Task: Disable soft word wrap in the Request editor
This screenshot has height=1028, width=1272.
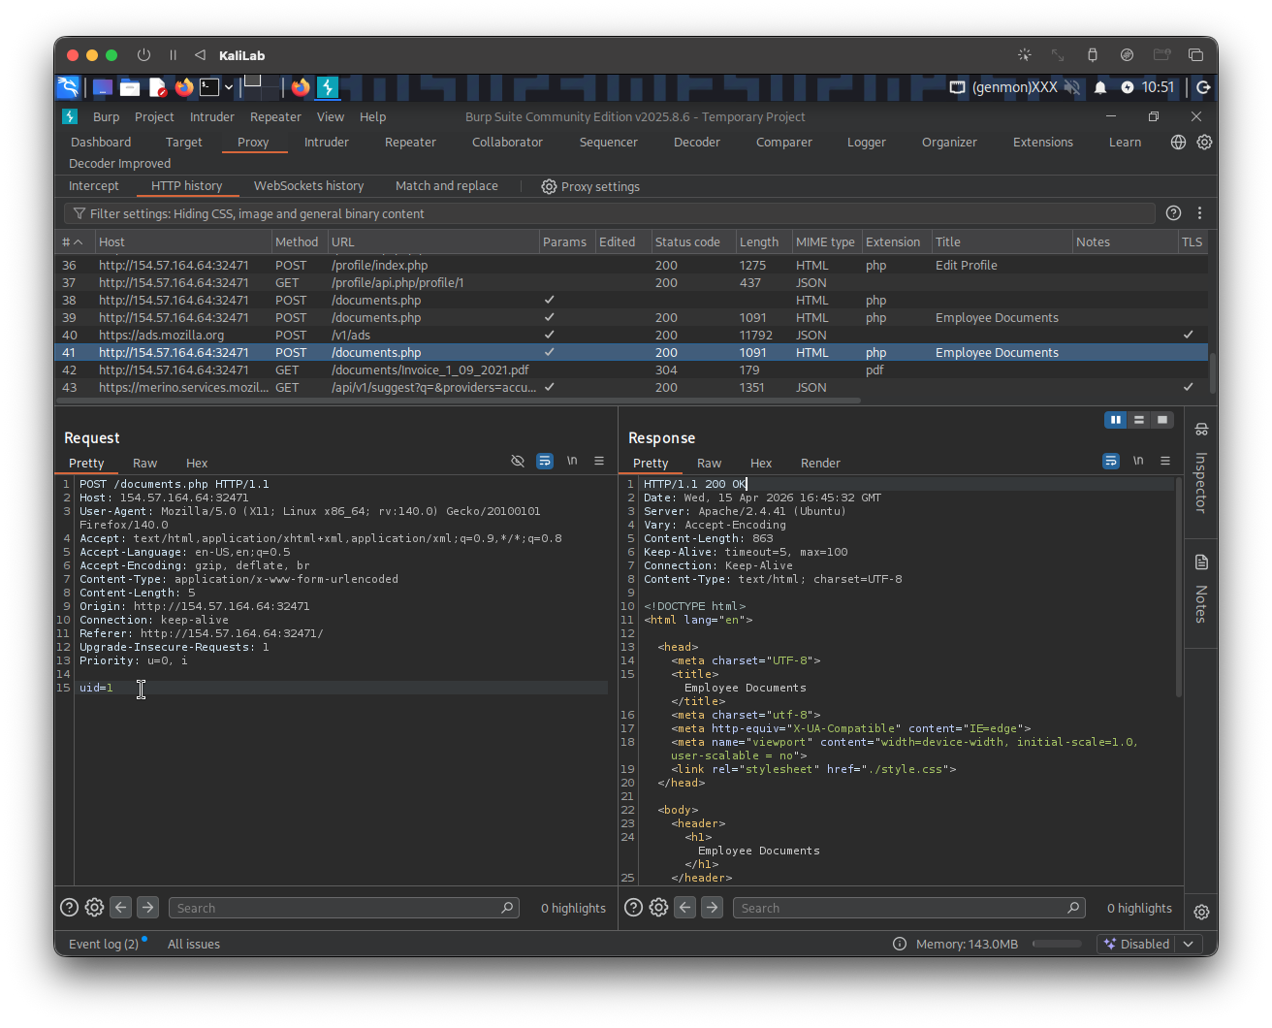Action: tap(545, 461)
